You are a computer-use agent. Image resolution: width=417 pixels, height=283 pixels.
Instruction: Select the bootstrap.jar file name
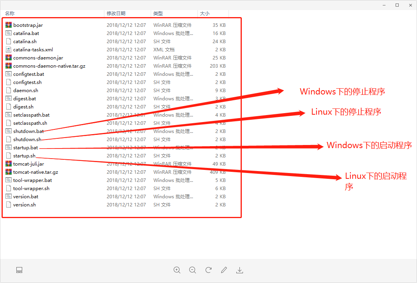28,25
